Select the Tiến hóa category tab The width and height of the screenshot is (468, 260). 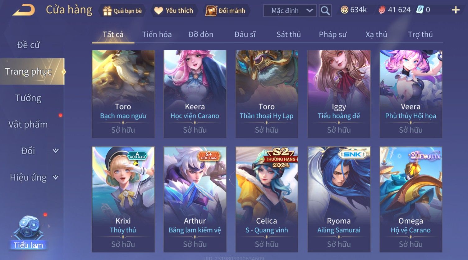point(157,34)
